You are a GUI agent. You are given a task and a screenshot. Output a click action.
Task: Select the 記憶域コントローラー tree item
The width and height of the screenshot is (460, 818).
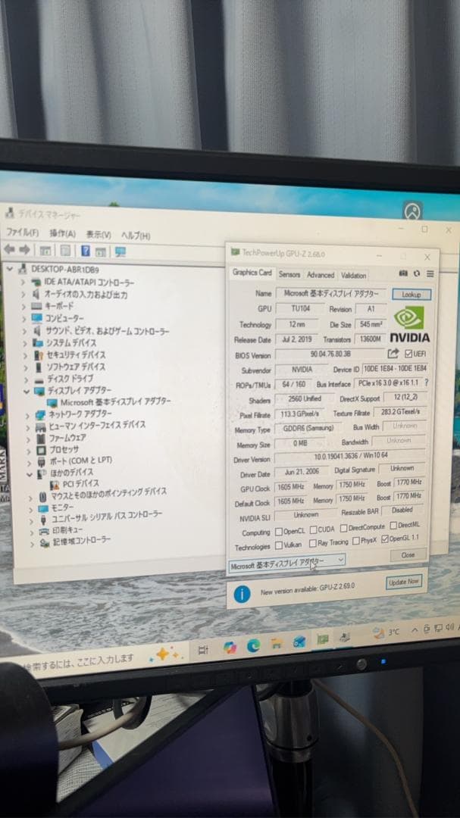[x=76, y=541]
